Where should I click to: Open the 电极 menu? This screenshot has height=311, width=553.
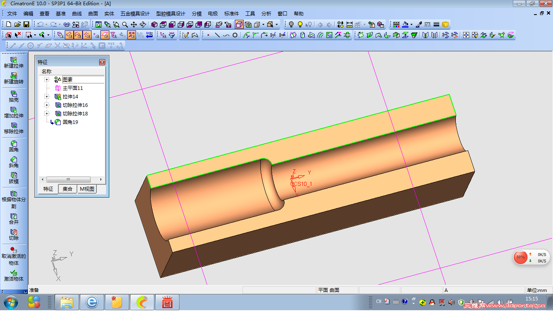click(x=213, y=14)
